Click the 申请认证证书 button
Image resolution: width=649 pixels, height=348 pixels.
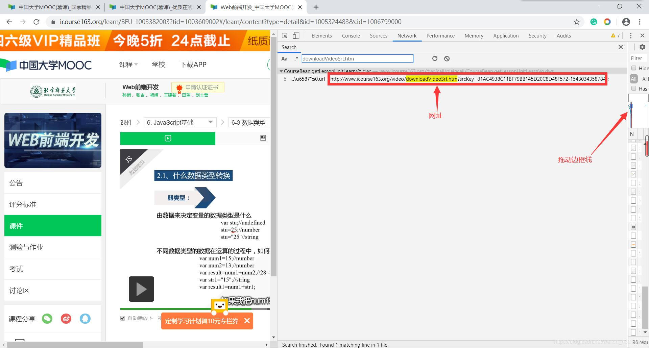pyautogui.click(x=198, y=87)
